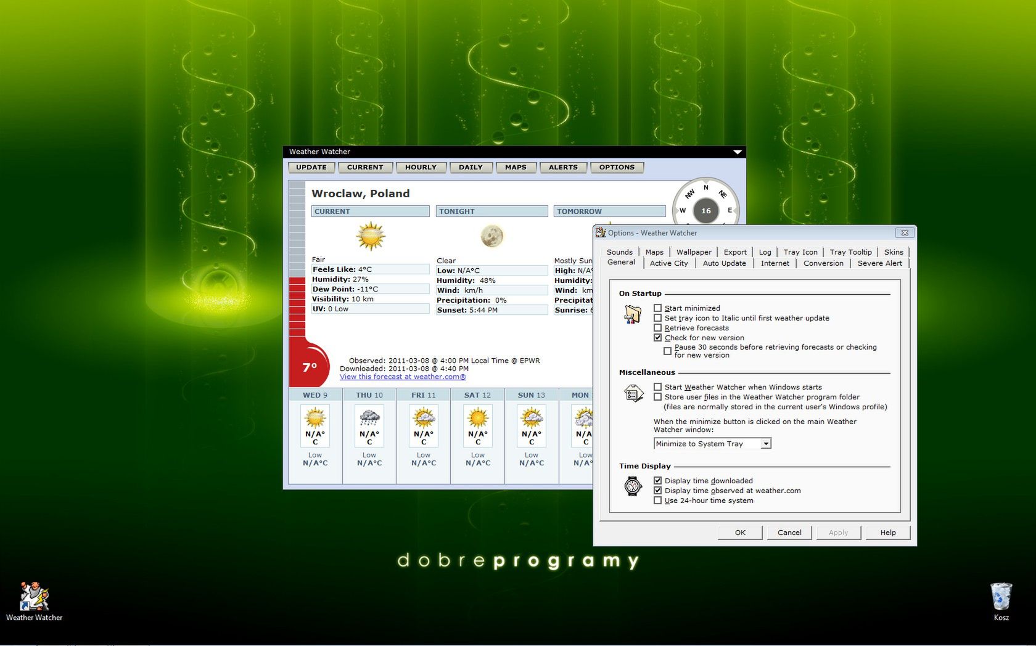Switch to the Log tab
1036x646 pixels.
(x=765, y=252)
